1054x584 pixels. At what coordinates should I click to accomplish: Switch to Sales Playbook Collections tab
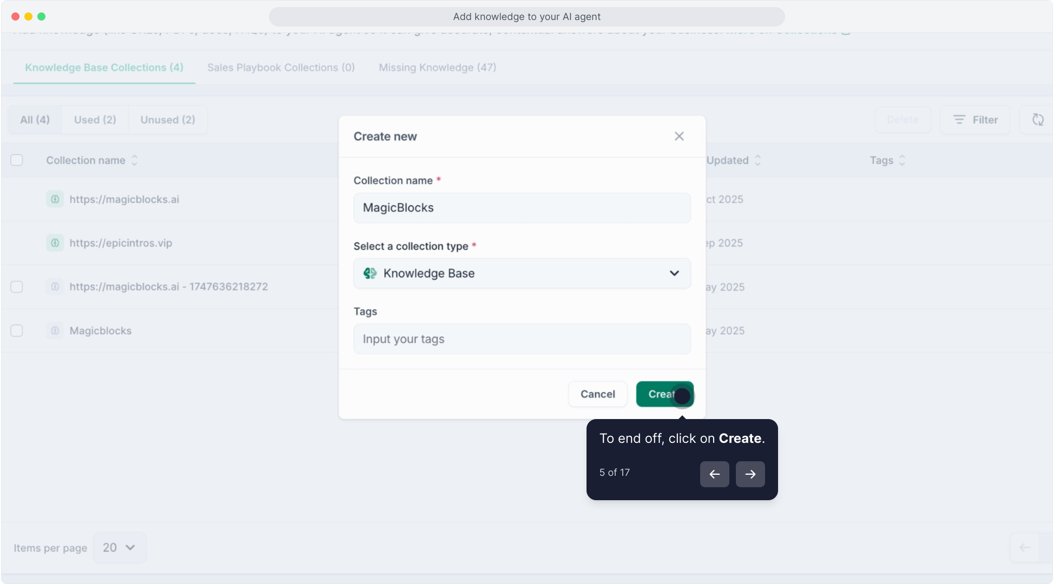click(281, 68)
